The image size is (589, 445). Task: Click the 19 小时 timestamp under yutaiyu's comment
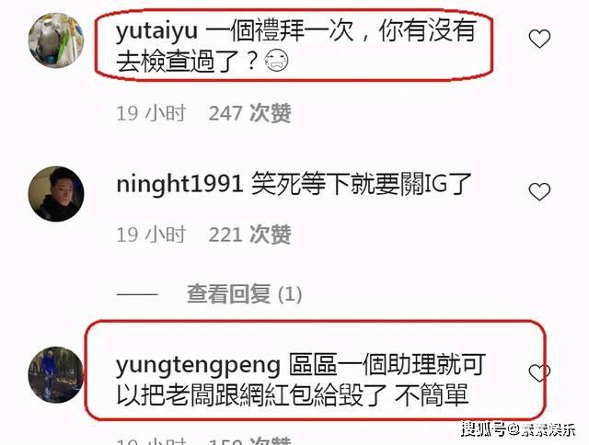tap(151, 113)
